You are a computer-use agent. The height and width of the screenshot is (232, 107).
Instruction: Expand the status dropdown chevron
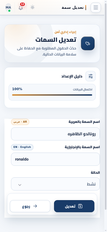pos(20,185)
